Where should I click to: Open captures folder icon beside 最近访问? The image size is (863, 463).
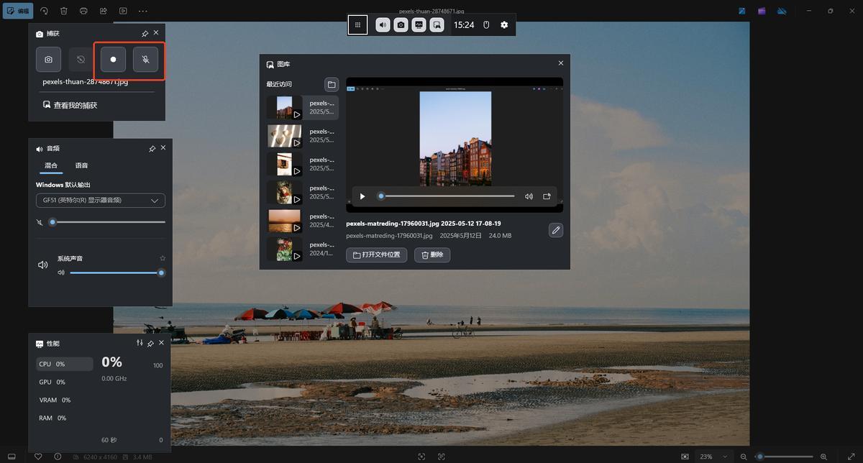[331, 85]
